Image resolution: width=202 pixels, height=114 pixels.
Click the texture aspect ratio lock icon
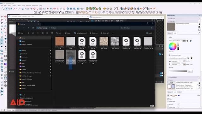[x=181, y=63]
